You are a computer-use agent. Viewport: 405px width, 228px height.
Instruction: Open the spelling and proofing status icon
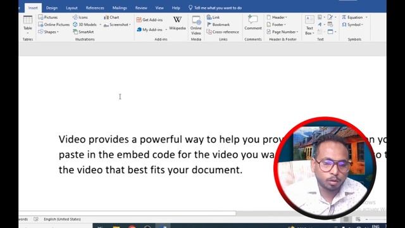(x=36, y=219)
